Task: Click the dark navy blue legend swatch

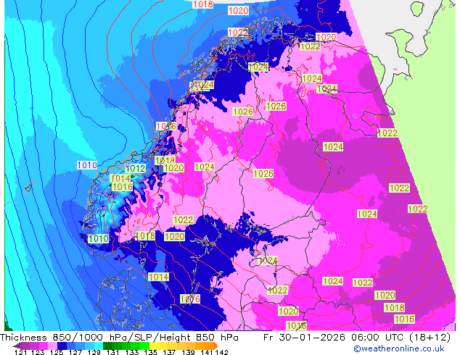Action: coord(62,346)
